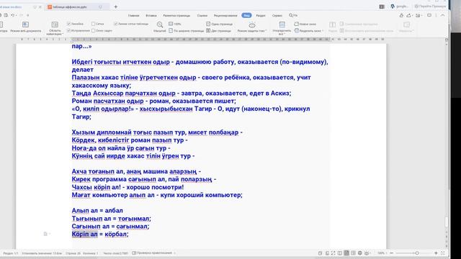Viewport: 461px width, 259px height.
Task: Click the zoom in plus button
Action: (436, 253)
